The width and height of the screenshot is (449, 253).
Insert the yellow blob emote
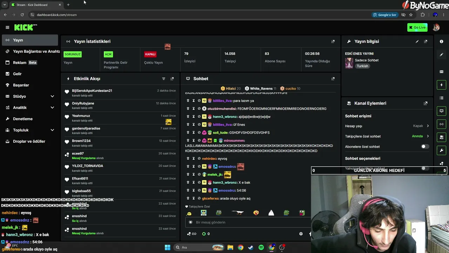(189, 213)
